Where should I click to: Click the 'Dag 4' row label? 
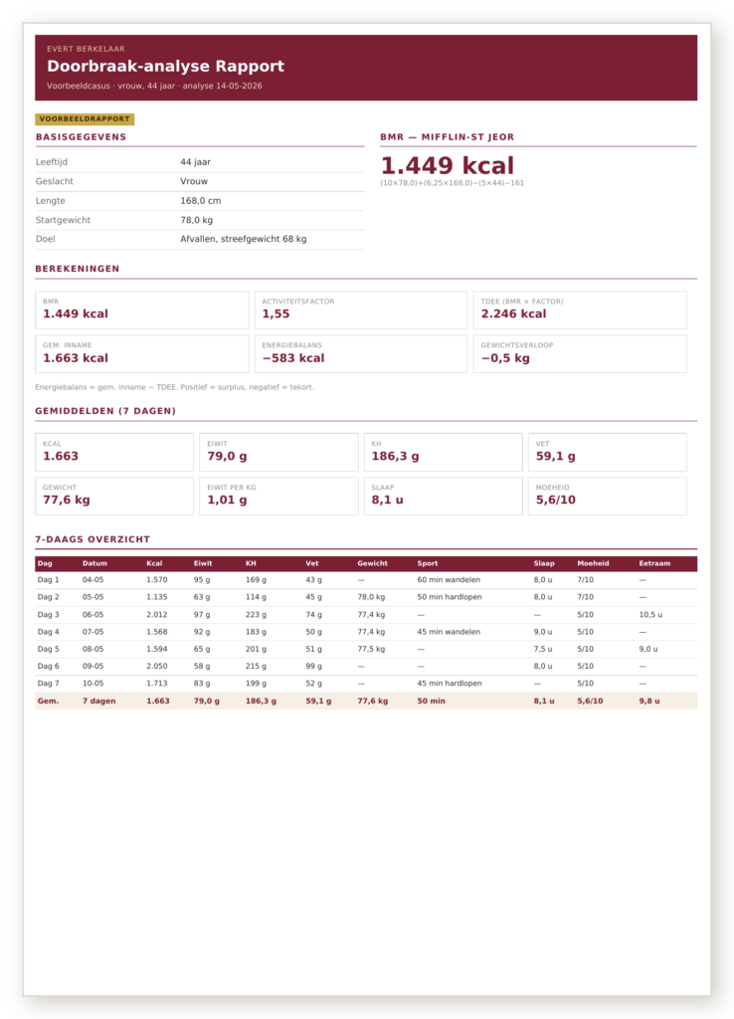[48, 632]
